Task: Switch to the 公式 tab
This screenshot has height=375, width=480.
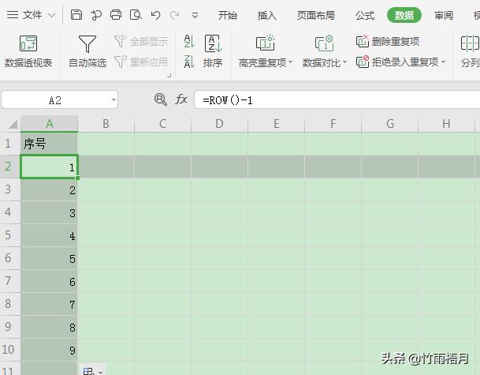Action: click(x=365, y=15)
